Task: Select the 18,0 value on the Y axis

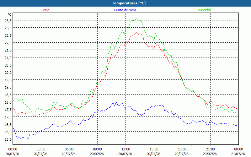Action: point(8,102)
